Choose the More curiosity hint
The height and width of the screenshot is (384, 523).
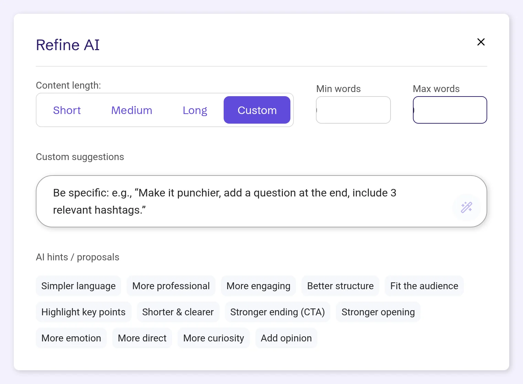pyautogui.click(x=214, y=338)
